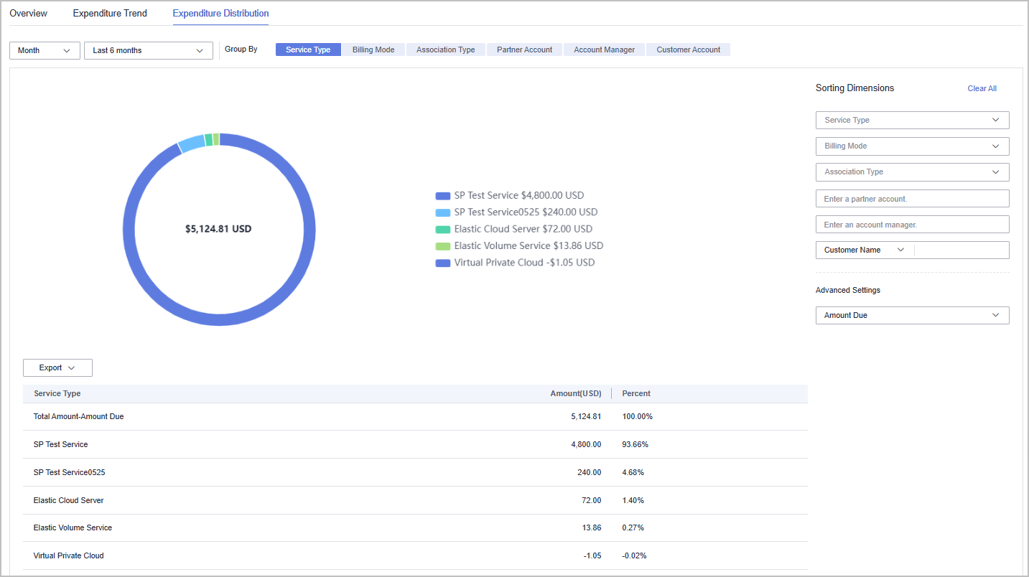Open the Month period dropdown
Image resolution: width=1029 pixels, height=577 pixels.
point(45,50)
